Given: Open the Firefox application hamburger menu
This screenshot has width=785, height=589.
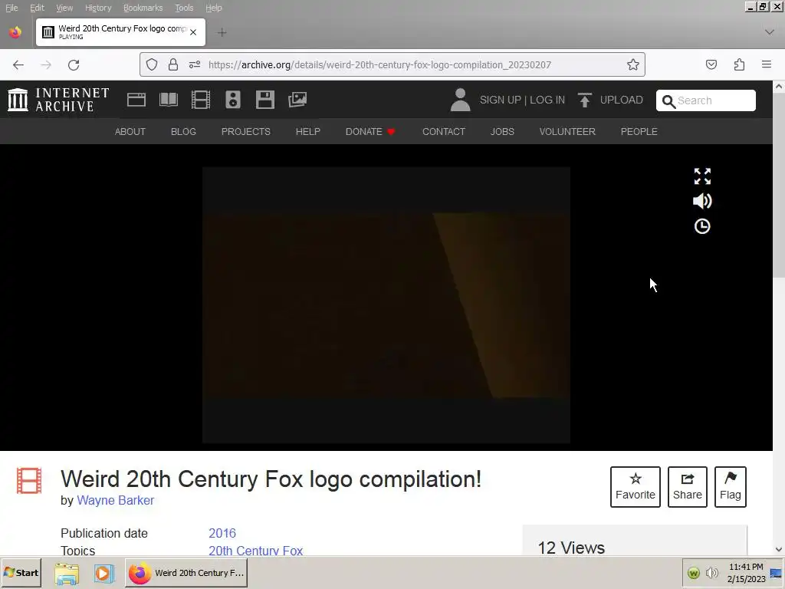Looking at the screenshot, I should click(x=767, y=64).
